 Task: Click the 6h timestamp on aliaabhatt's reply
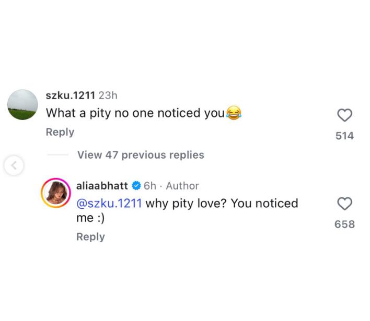[x=150, y=186]
